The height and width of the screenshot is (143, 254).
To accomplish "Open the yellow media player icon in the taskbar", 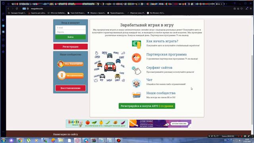I will tap(36, 140).
